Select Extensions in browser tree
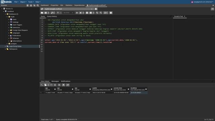The width and height of the screenshot is (215, 121). (x=16, y=28)
